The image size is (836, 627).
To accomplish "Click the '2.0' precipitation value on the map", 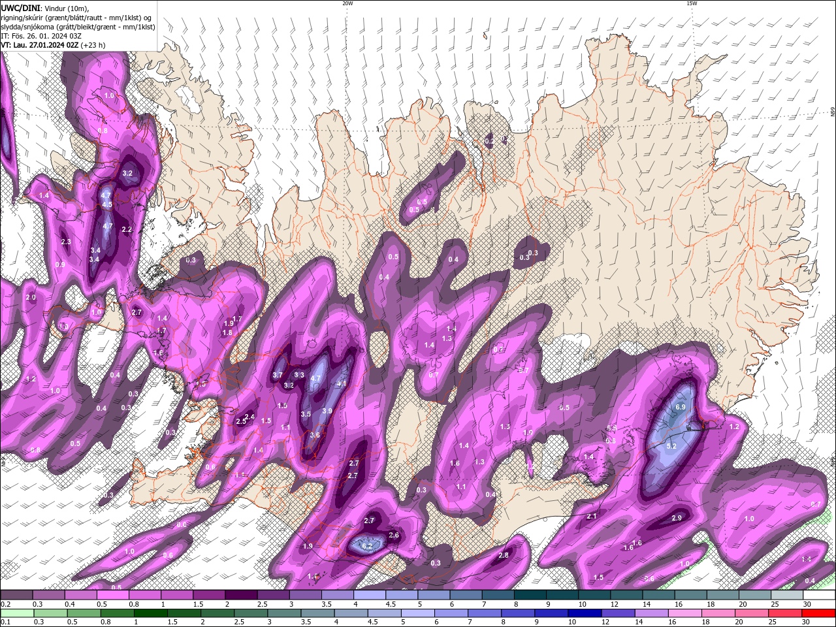I will (x=31, y=297).
